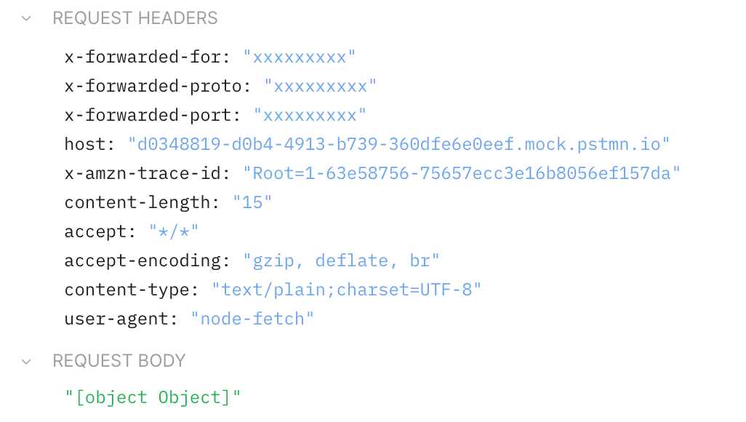Viewport: 746px width, 422px height.
Task: Select the x-forwarded-port header value
Action: pyautogui.click(x=310, y=115)
